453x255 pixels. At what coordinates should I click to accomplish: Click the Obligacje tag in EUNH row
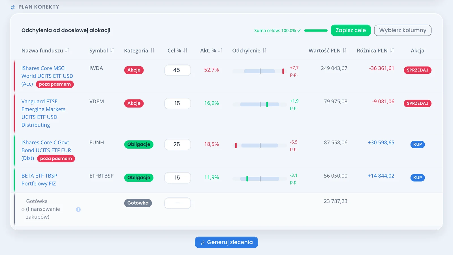pyautogui.click(x=139, y=144)
